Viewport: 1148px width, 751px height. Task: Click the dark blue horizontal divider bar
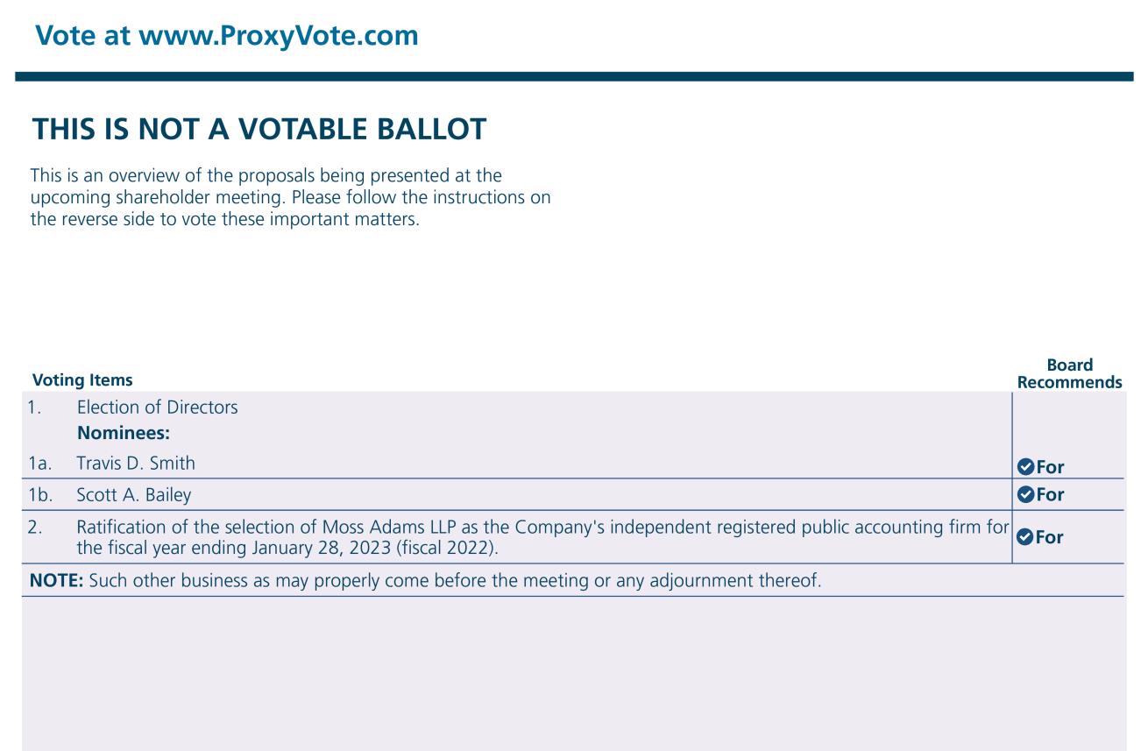[574, 77]
